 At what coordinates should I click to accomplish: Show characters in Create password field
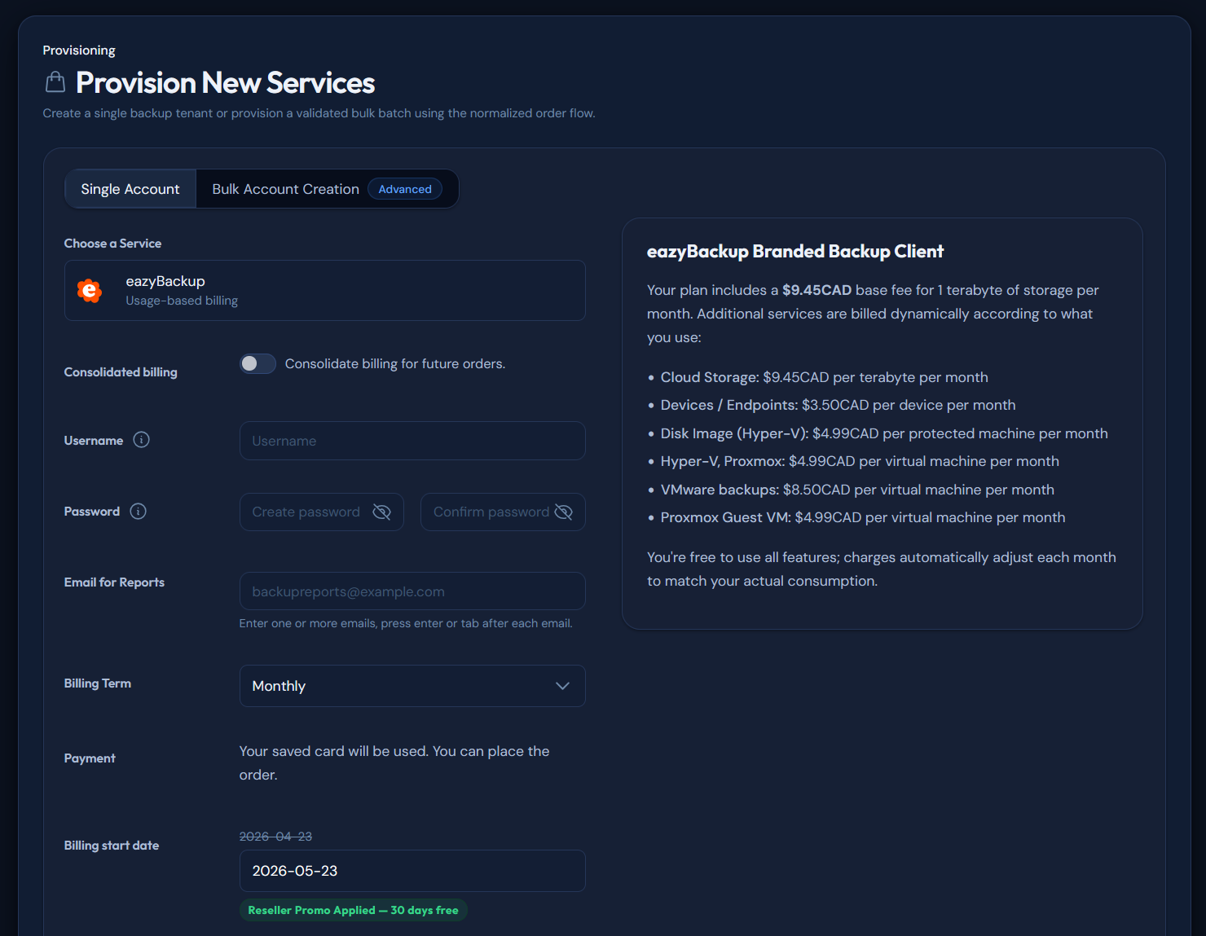[381, 512]
